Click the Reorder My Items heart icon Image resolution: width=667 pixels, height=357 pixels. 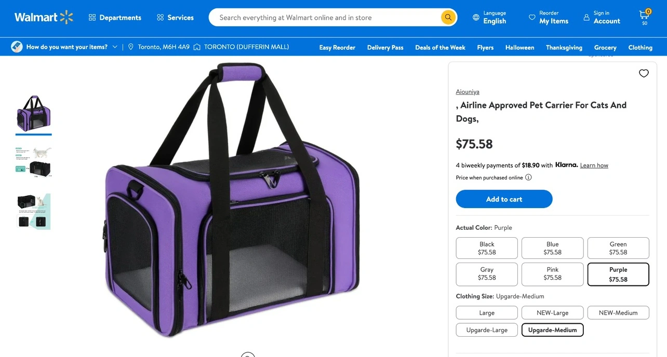532,17
